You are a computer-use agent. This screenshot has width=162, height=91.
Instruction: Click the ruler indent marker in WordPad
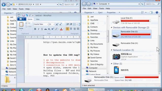coord(44,37)
